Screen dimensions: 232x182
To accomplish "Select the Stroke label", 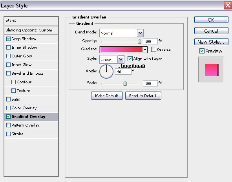I will tap(17, 134).
